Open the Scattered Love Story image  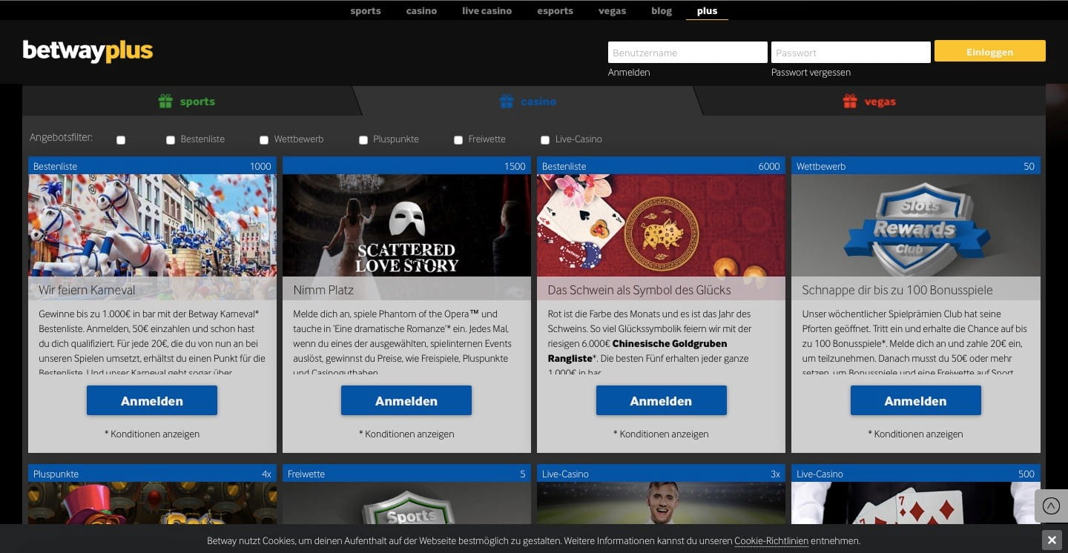406,226
